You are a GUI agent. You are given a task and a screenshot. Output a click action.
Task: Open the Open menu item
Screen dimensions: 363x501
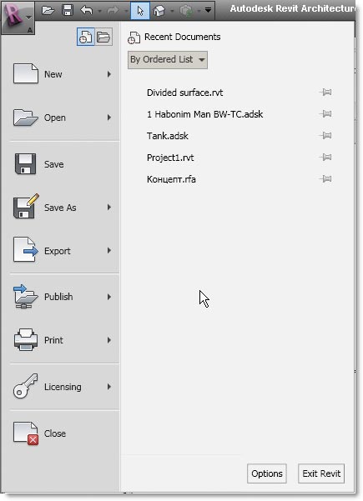click(64, 118)
